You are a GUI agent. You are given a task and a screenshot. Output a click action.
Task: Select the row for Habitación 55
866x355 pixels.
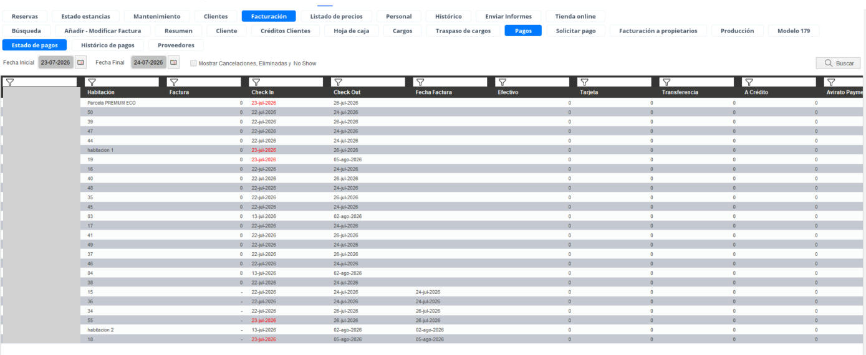pyautogui.click(x=433, y=320)
